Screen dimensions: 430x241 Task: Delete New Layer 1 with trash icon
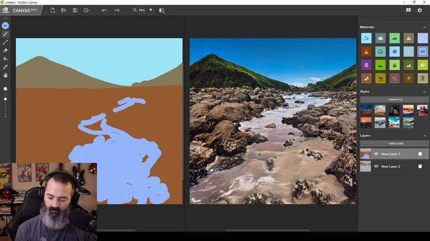point(420,154)
